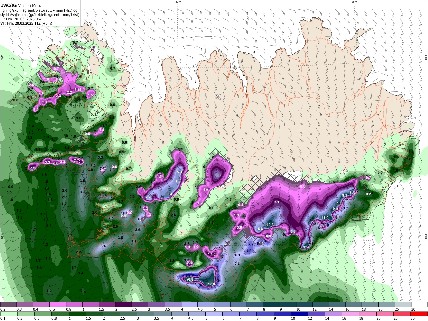This screenshot has width=428, height=321.
Task: Click the 4.2 precipitation value on the map
Action: 110,199
